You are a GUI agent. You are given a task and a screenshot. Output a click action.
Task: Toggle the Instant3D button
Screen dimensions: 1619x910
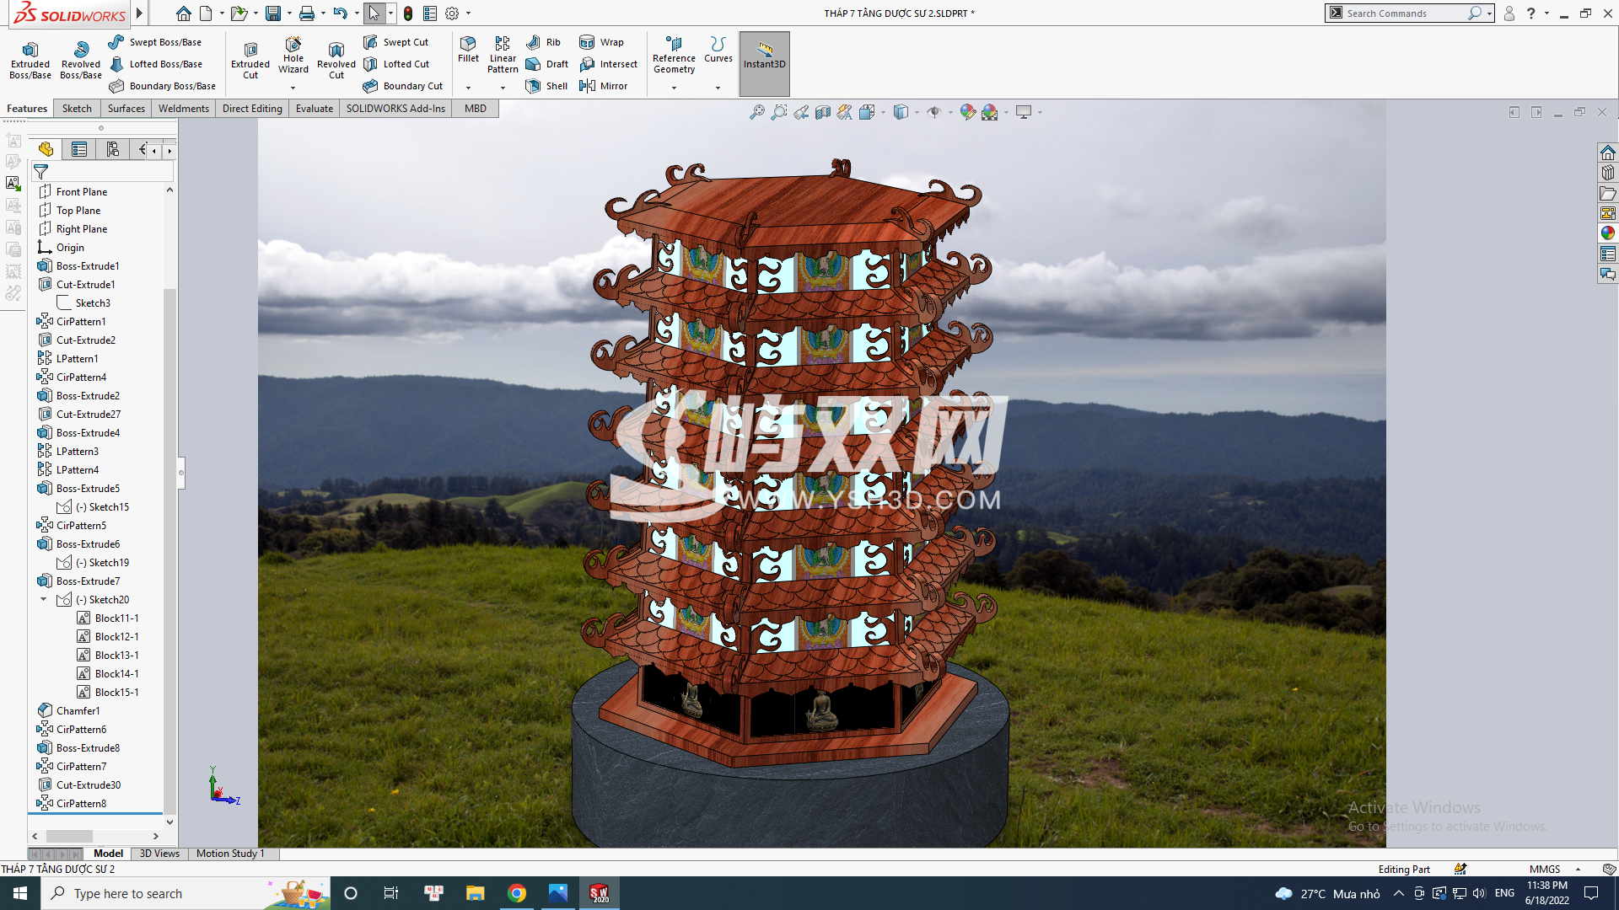tap(764, 56)
